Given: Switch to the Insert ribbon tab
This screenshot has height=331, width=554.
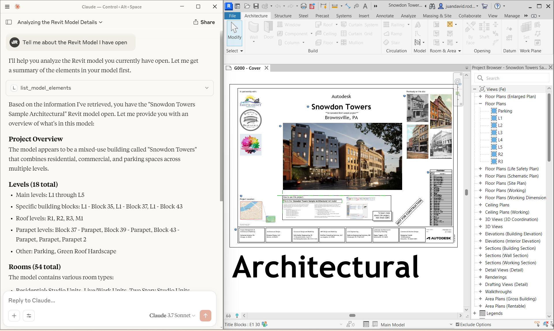Looking at the screenshot, I should (364, 16).
